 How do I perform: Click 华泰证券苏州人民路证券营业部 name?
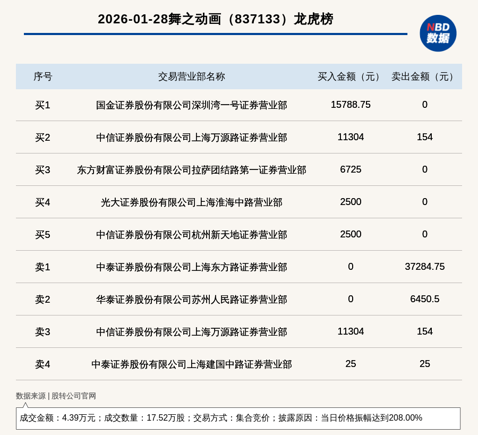pos(191,300)
